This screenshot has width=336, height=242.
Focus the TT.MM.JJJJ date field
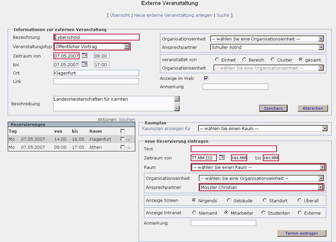click(204, 158)
